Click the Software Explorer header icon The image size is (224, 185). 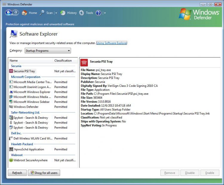(13, 34)
